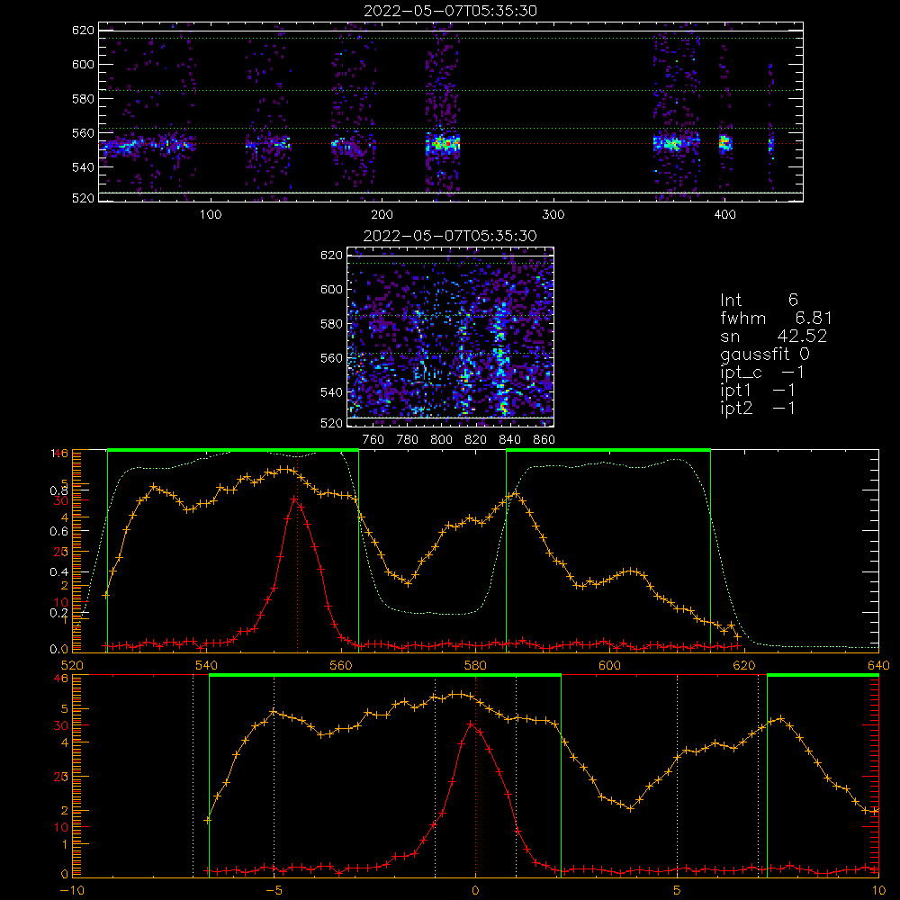Viewport: 900px width, 900px height.
Task: Click the 'ipt_c -1' parameter line
Action: tap(761, 373)
